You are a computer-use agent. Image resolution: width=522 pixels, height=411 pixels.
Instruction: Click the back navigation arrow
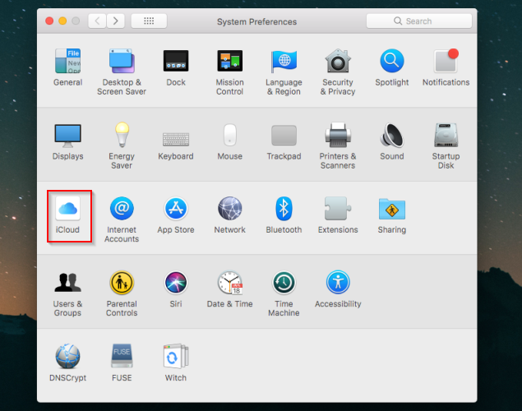(98, 21)
